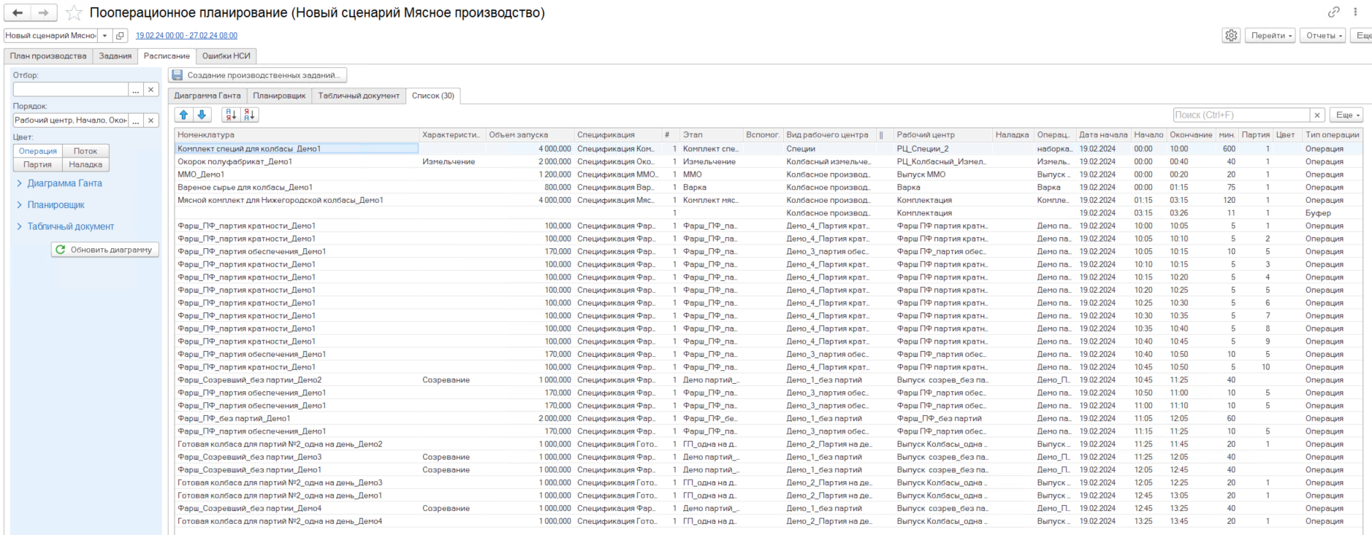Image resolution: width=1372 pixels, height=535 pixels.
Task: Open the Перейти dropdown menu
Action: pyautogui.click(x=1272, y=35)
